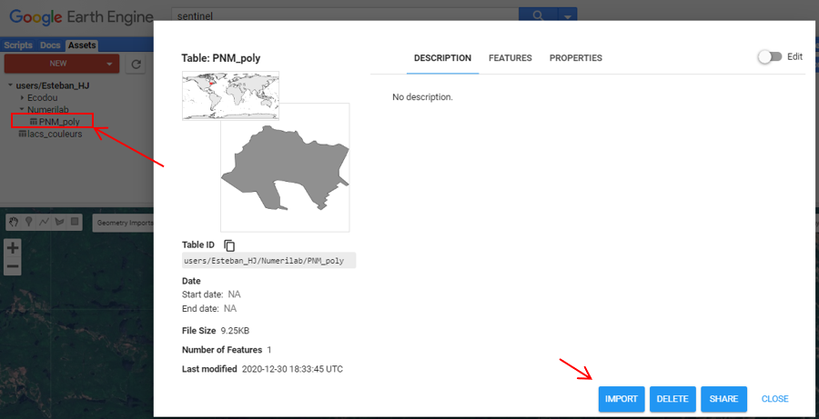Collapse the users/Esteban_HJ folder

pyautogui.click(x=11, y=85)
